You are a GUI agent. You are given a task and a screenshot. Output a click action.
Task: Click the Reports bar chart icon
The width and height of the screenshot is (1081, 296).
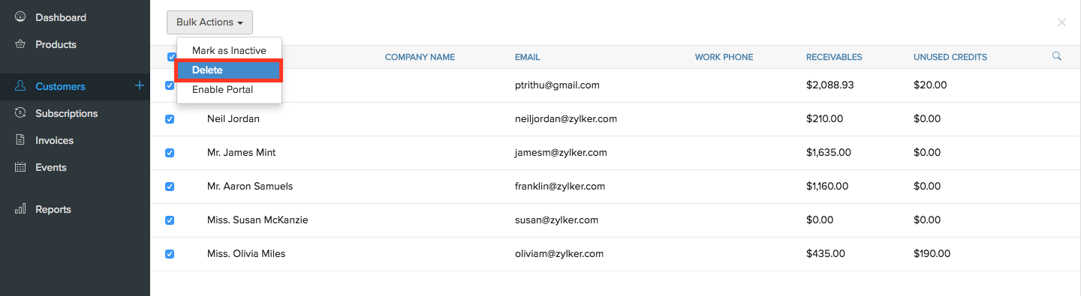(x=20, y=209)
